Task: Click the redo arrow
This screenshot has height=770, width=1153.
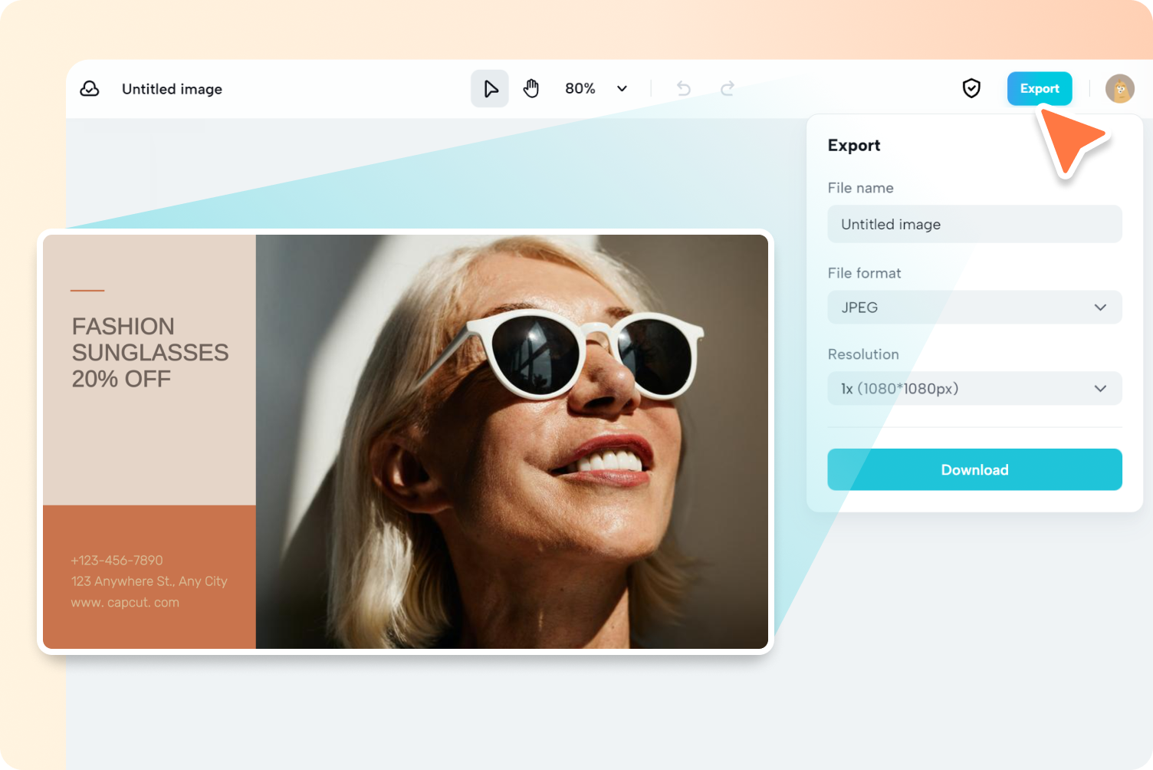Action: pyautogui.click(x=728, y=89)
